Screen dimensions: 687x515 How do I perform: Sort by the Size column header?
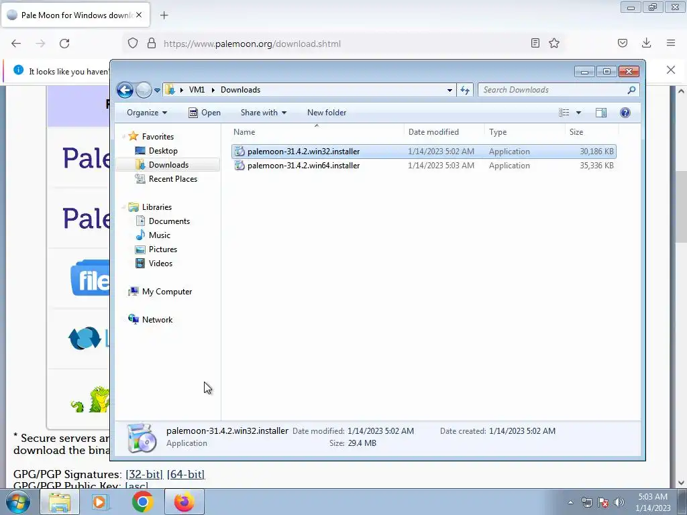pyautogui.click(x=592, y=132)
